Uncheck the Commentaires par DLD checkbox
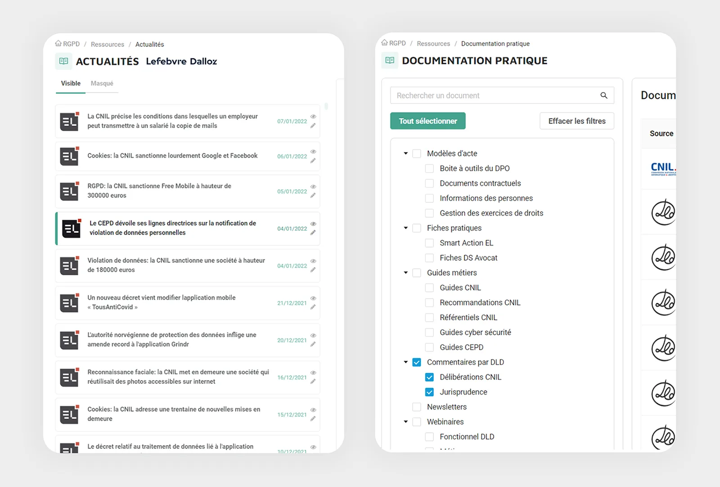Screen dimensions: 720x487 click(417, 362)
